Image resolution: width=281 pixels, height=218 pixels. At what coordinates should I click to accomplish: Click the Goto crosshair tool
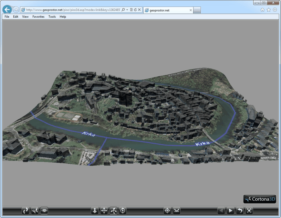[x=167, y=210]
